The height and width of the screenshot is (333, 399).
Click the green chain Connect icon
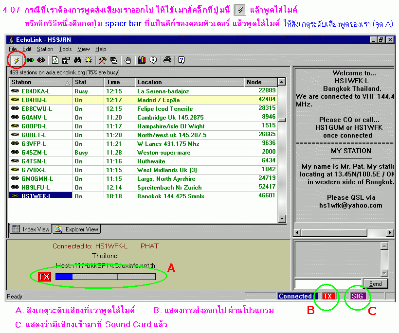[30, 60]
